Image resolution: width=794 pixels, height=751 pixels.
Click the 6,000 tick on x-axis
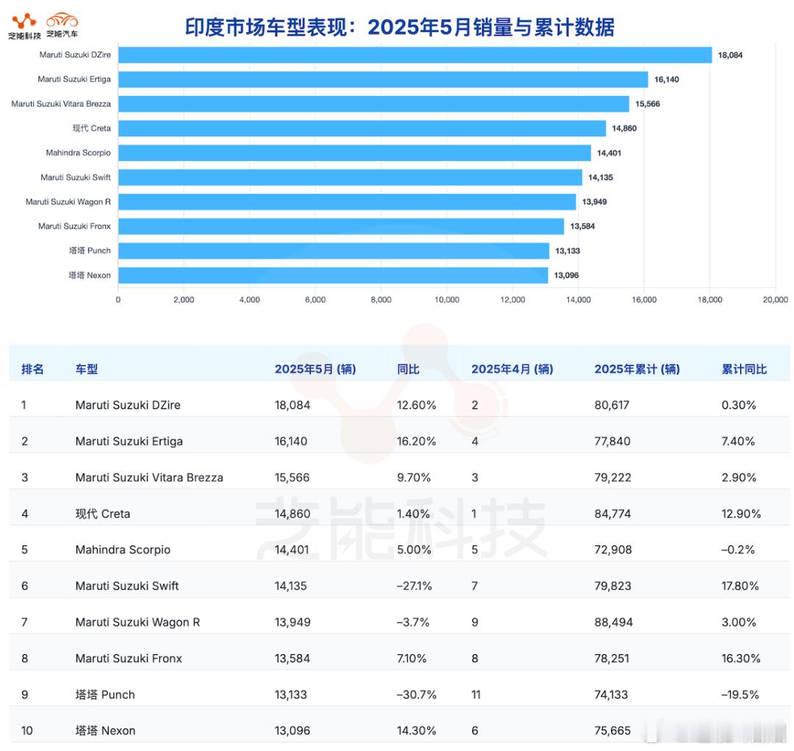(x=315, y=300)
